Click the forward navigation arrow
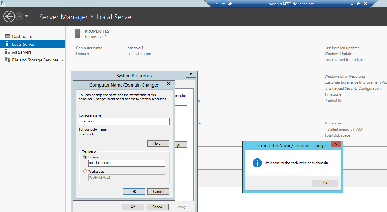Image resolution: width=387 pixels, height=212 pixels. 19,16
